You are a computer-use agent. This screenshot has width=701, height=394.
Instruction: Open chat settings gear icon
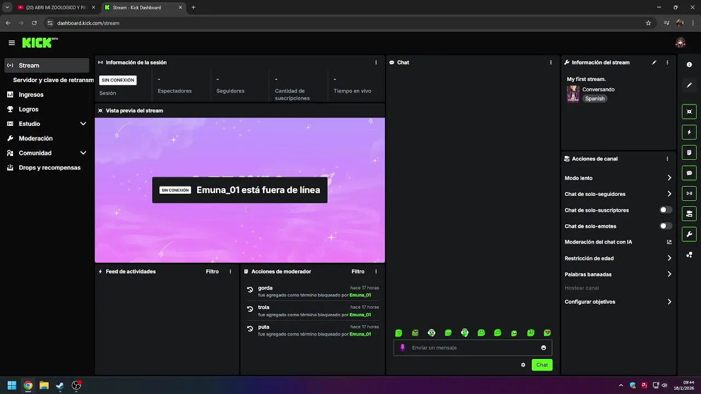click(523, 365)
